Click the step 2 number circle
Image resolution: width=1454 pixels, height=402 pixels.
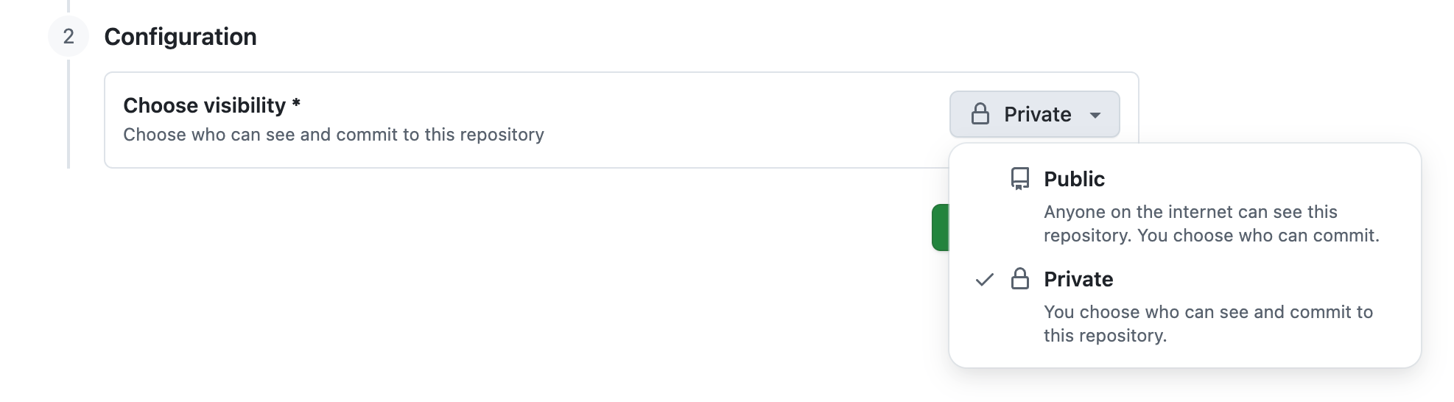pos(69,37)
